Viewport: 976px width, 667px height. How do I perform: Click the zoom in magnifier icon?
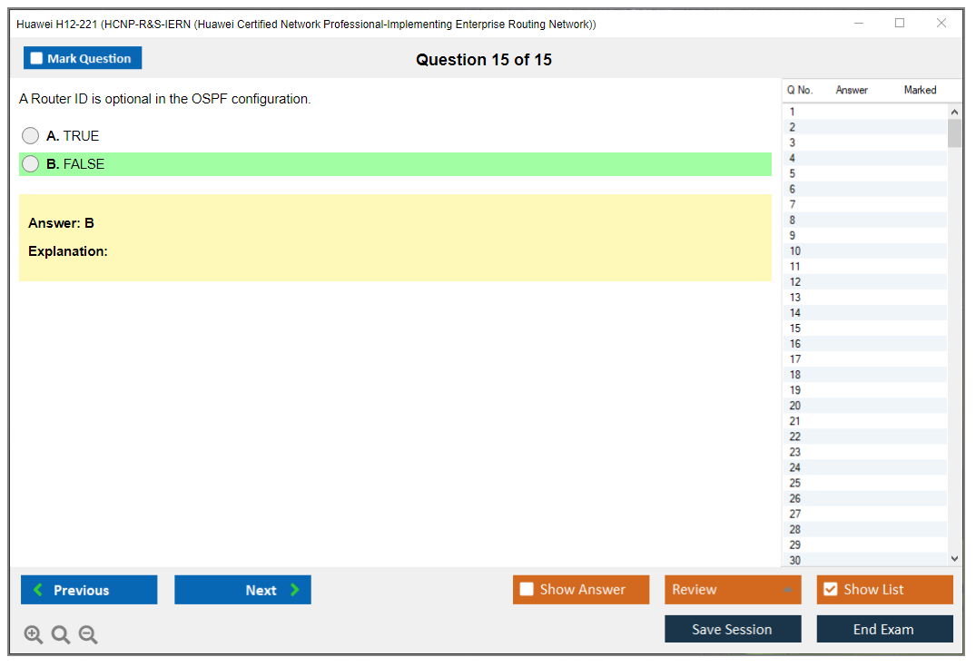coord(34,635)
